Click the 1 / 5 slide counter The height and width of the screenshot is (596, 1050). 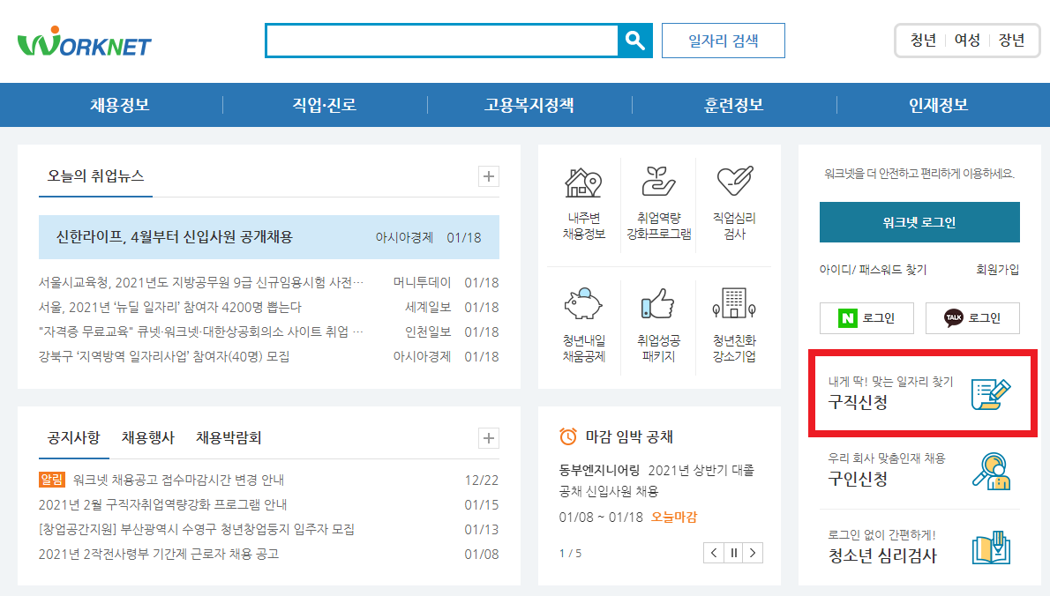tap(571, 553)
